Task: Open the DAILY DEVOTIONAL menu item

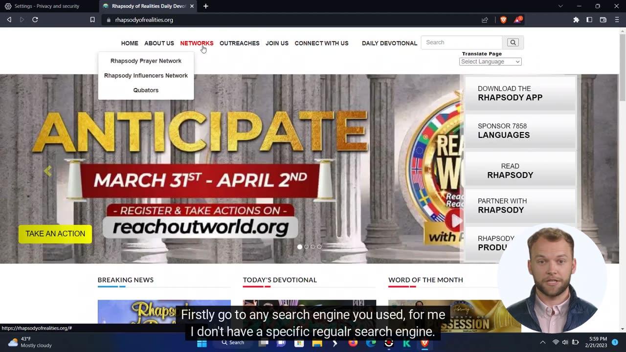Action: point(389,43)
